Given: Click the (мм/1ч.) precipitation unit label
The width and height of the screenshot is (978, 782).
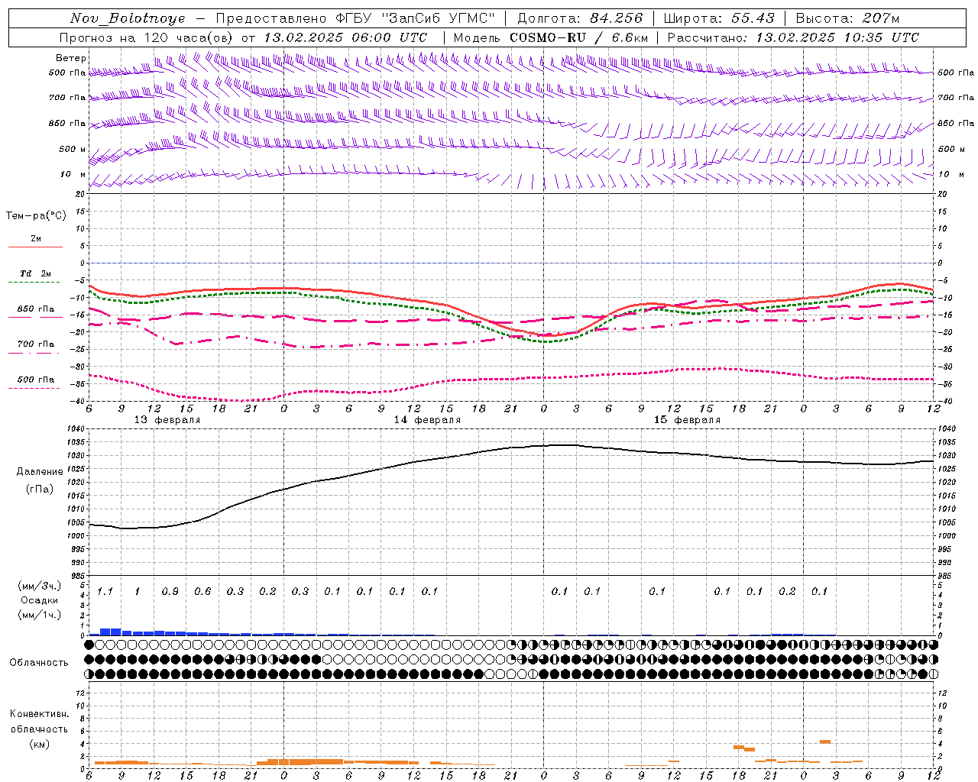Looking at the screenshot, I should 40,615.
